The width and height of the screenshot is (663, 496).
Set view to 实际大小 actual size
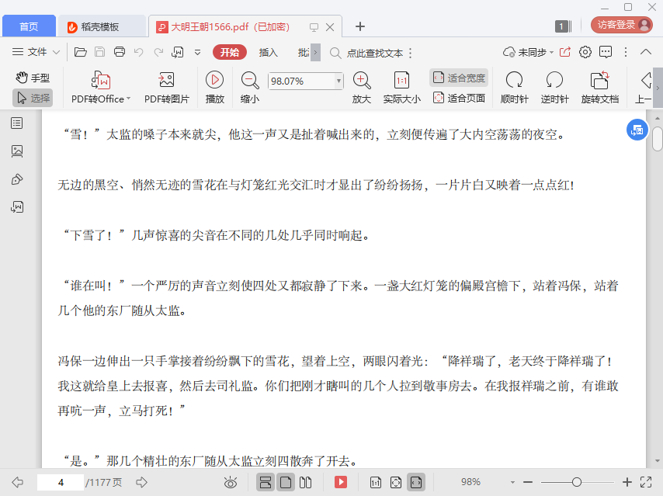401,88
